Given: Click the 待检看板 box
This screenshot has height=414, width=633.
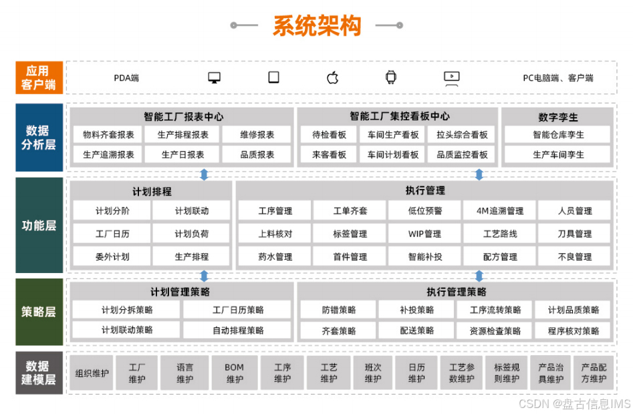Looking at the screenshot, I should (x=329, y=135).
